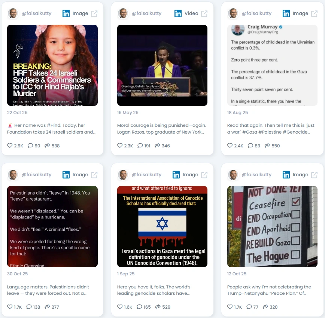Like the 22 Oct 25 post heart icon
Image resolution: width=325 pixels, height=318 pixels.
(x=10, y=146)
